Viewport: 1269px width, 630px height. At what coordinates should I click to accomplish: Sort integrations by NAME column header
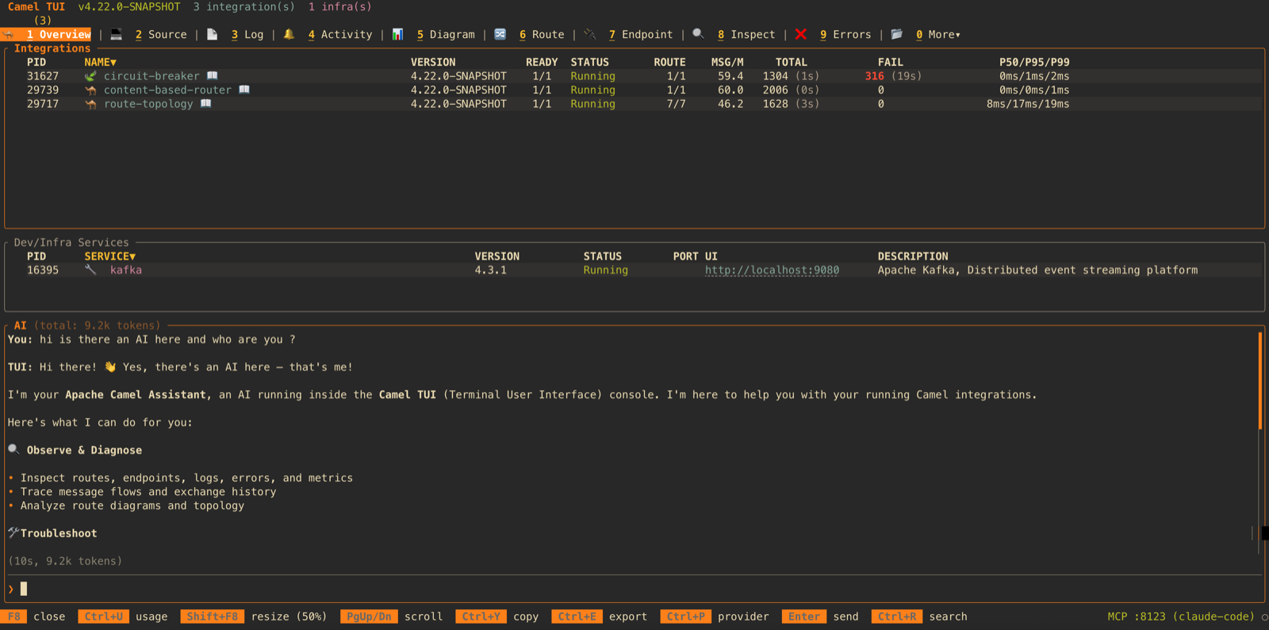tap(101, 62)
